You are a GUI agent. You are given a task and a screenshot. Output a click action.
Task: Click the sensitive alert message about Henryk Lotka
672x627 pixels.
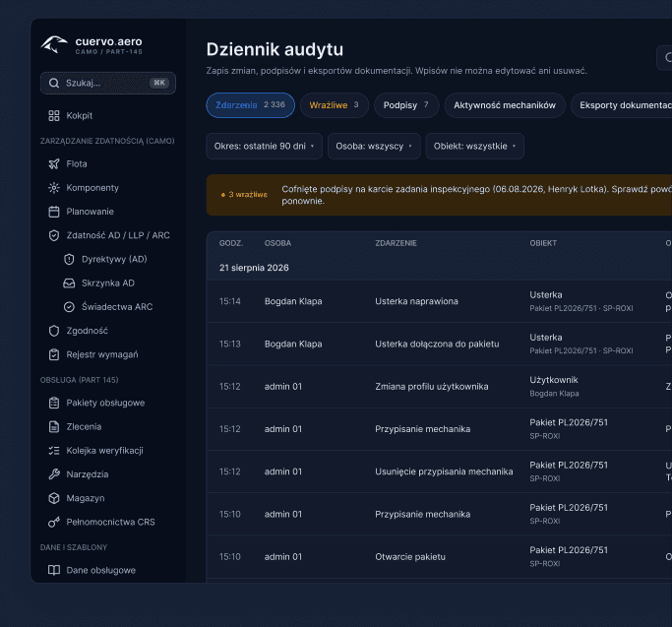476,195
